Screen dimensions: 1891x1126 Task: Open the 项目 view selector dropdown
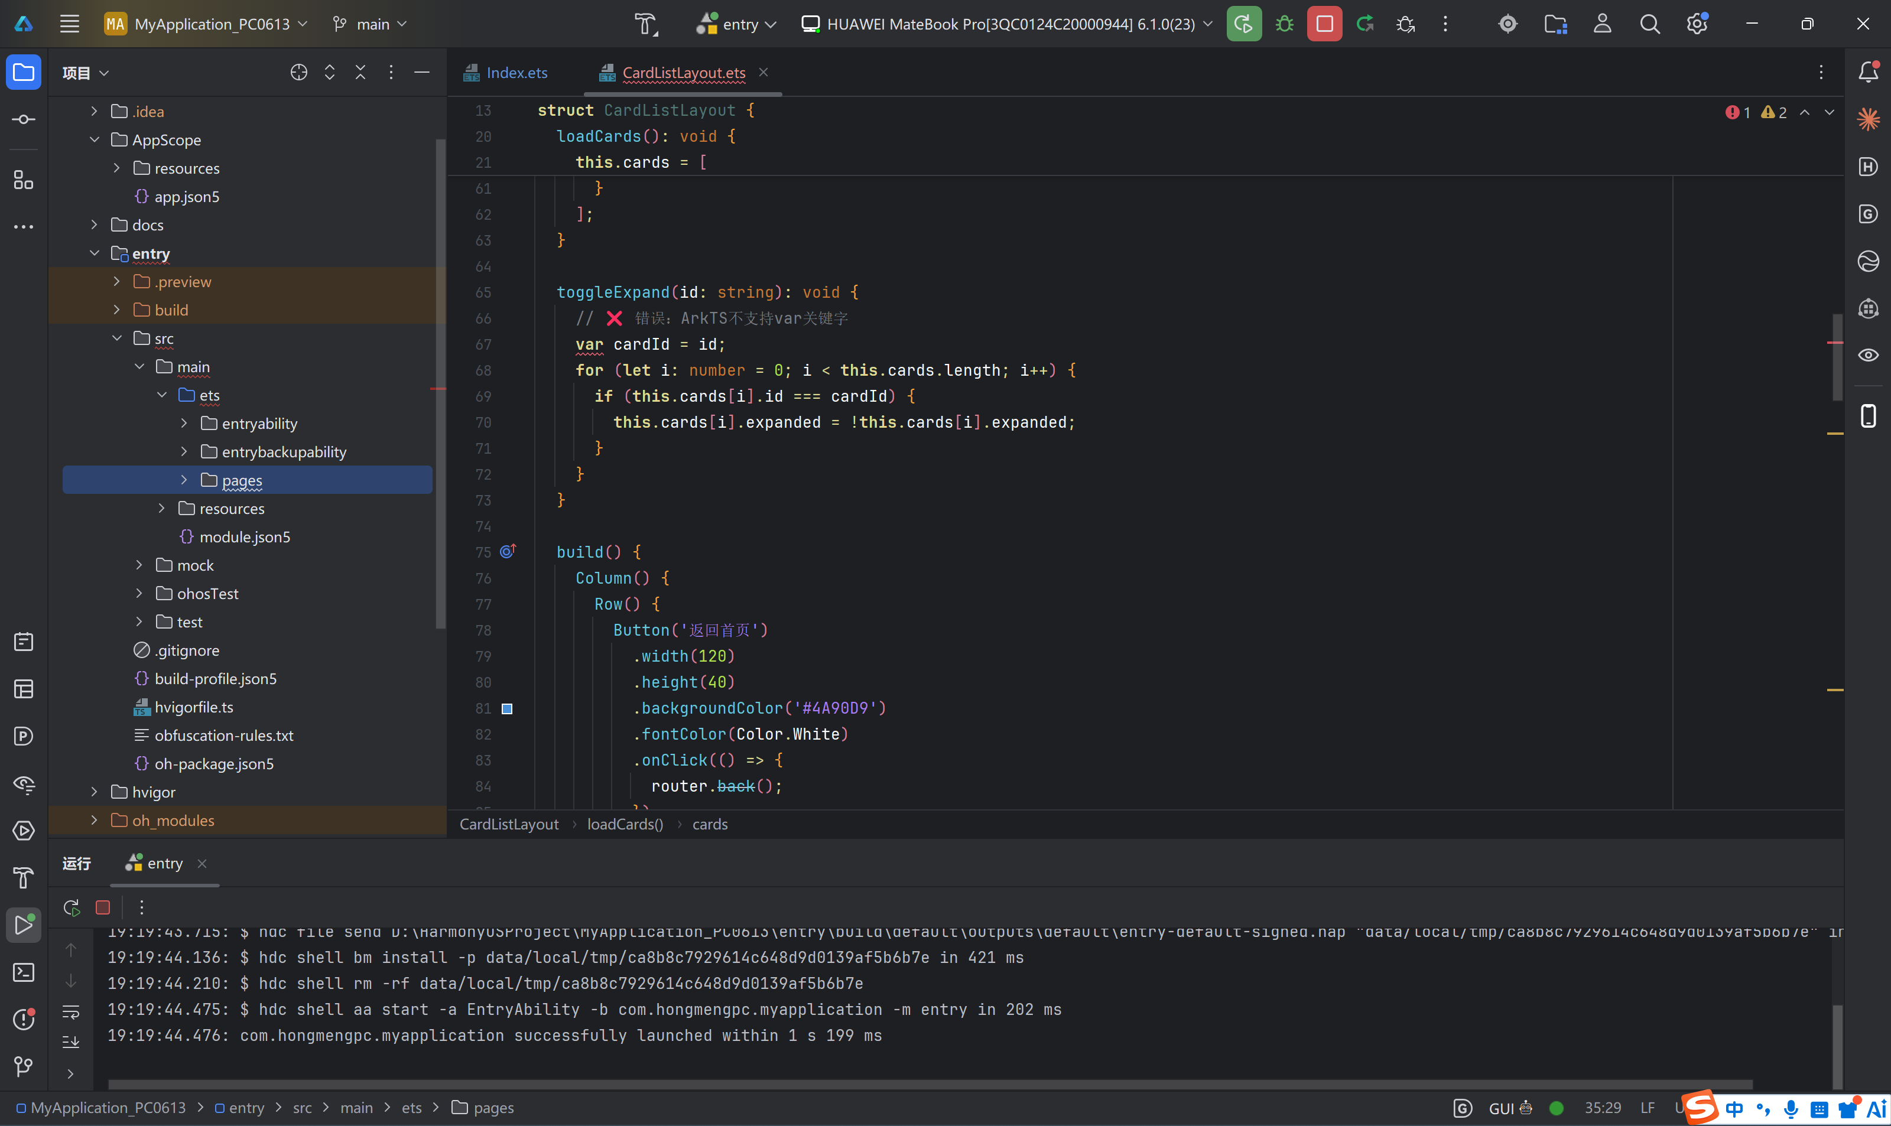point(86,73)
